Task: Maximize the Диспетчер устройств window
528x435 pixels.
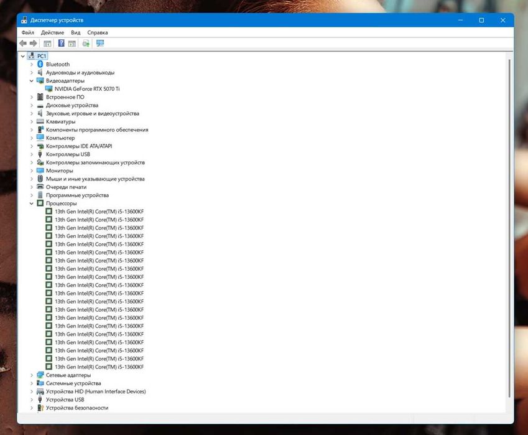Action: tap(481, 20)
